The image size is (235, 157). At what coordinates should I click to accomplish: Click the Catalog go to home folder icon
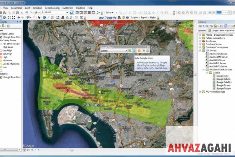click(x=216, y=26)
